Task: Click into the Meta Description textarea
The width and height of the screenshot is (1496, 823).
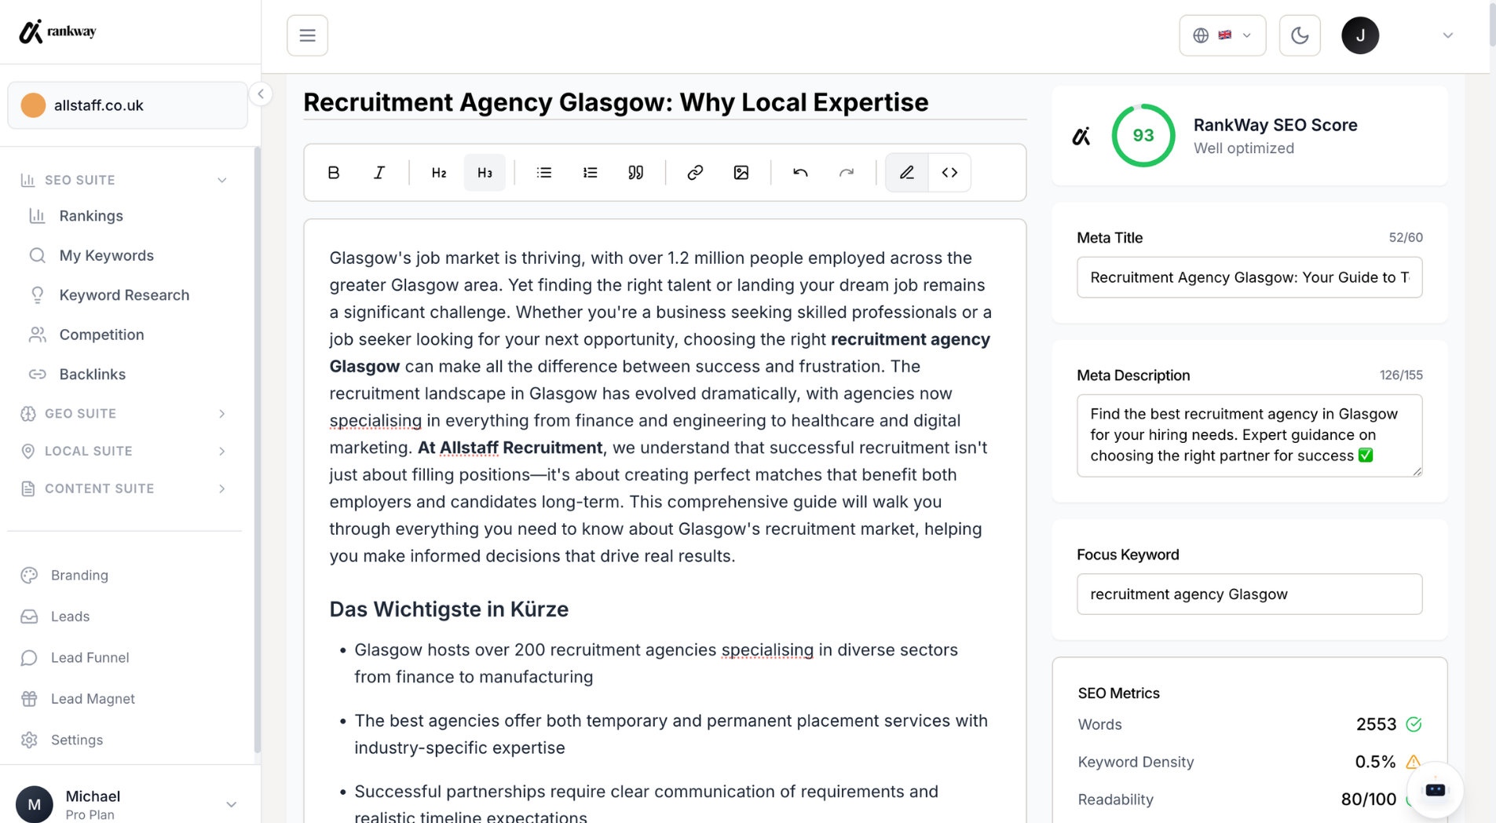Action: pos(1249,435)
